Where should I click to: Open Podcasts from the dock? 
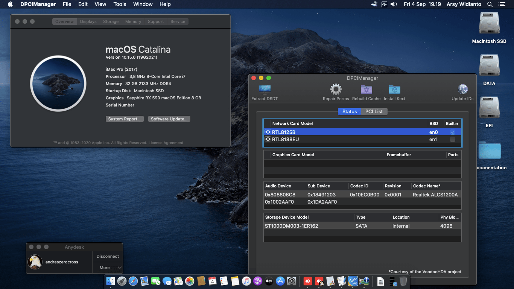click(258, 281)
